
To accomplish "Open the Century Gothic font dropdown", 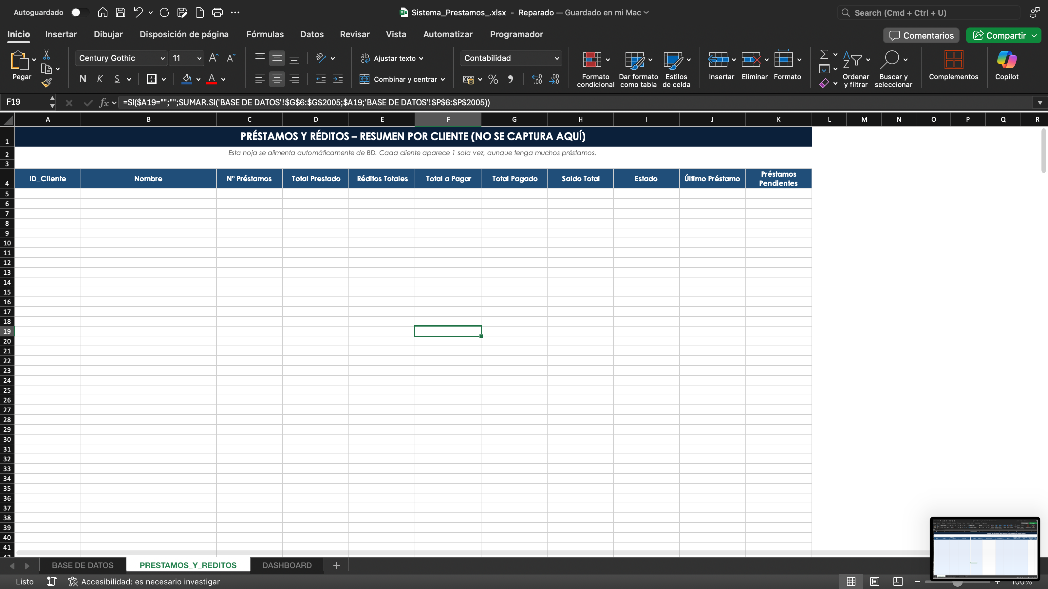I will (x=162, y=59).
